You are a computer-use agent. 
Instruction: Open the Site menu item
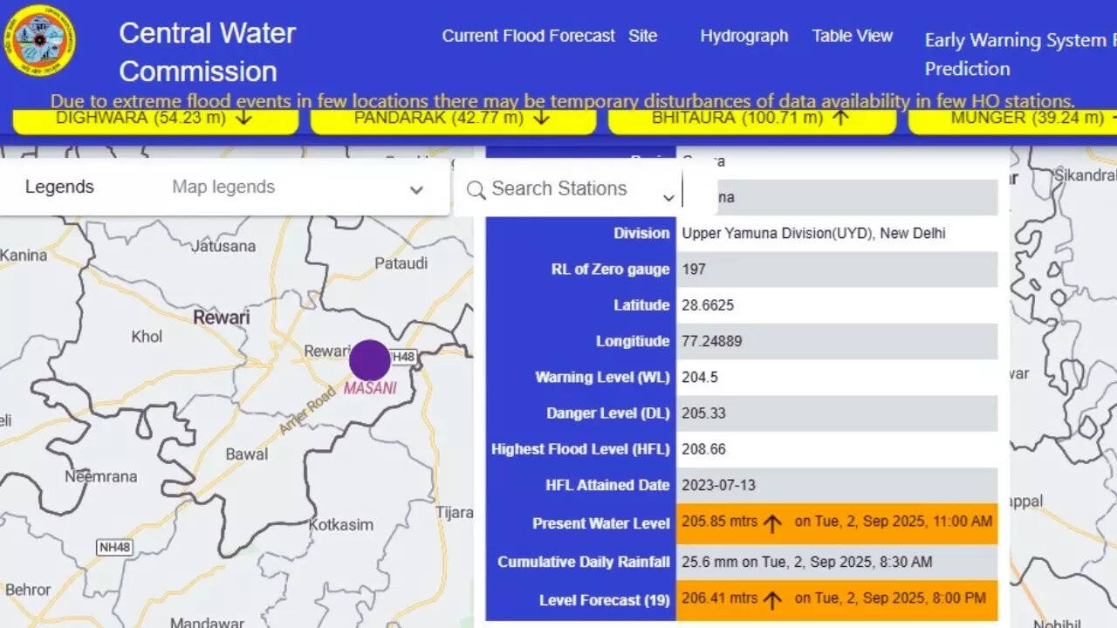point(643,36)
